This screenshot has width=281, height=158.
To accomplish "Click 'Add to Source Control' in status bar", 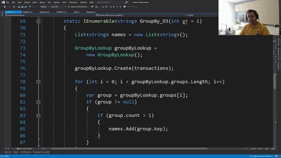I will click(x=261, y=156).
